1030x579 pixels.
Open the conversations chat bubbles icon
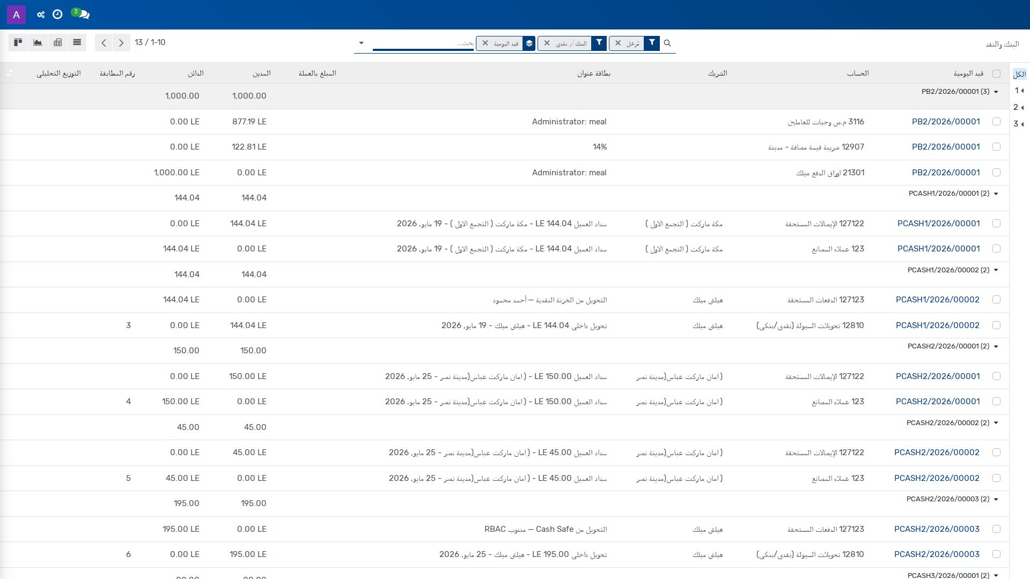[x=81, y=14]
